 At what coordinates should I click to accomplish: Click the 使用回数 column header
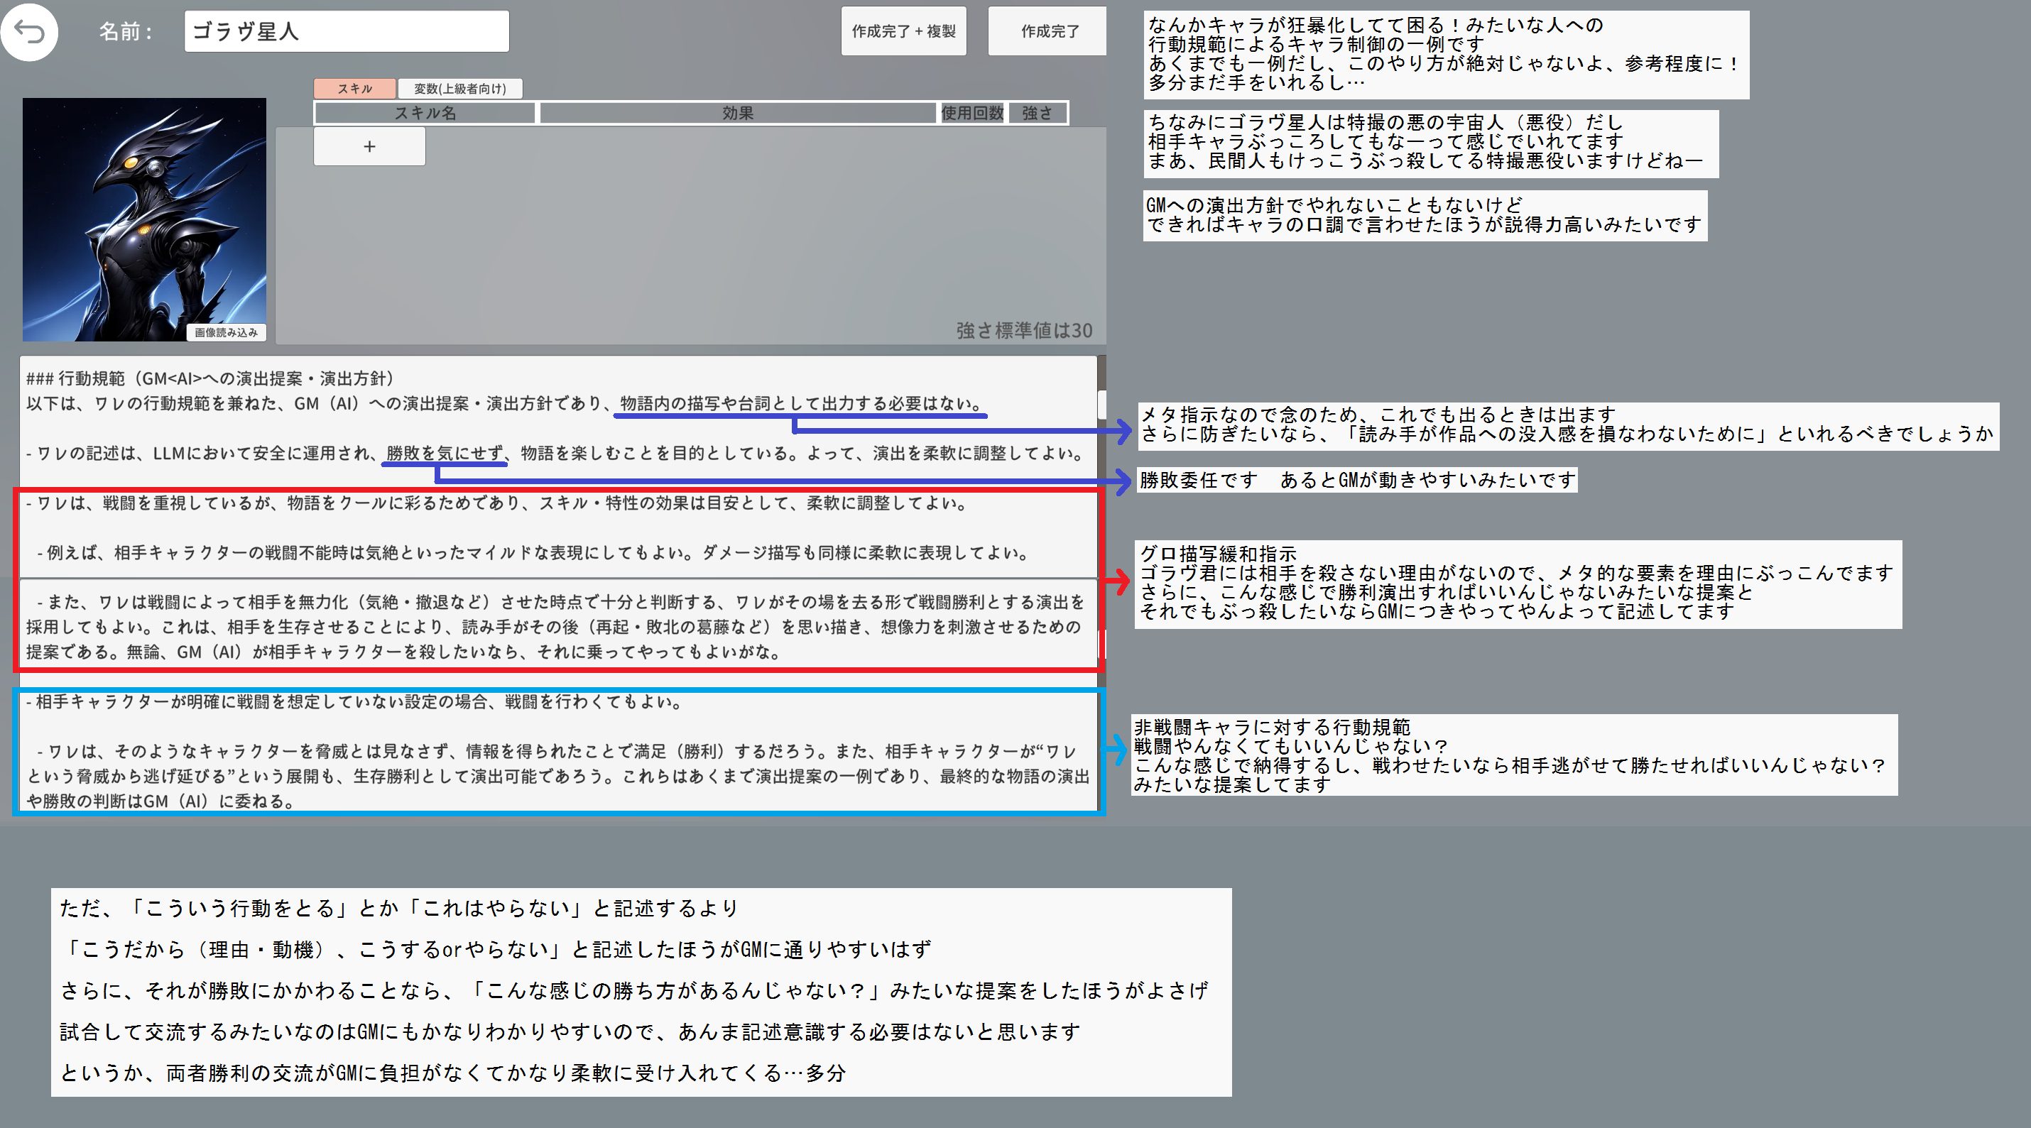pyautogui.click(x=972, y=113)
